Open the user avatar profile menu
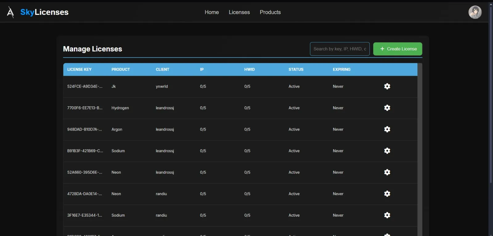 (475, 12)
